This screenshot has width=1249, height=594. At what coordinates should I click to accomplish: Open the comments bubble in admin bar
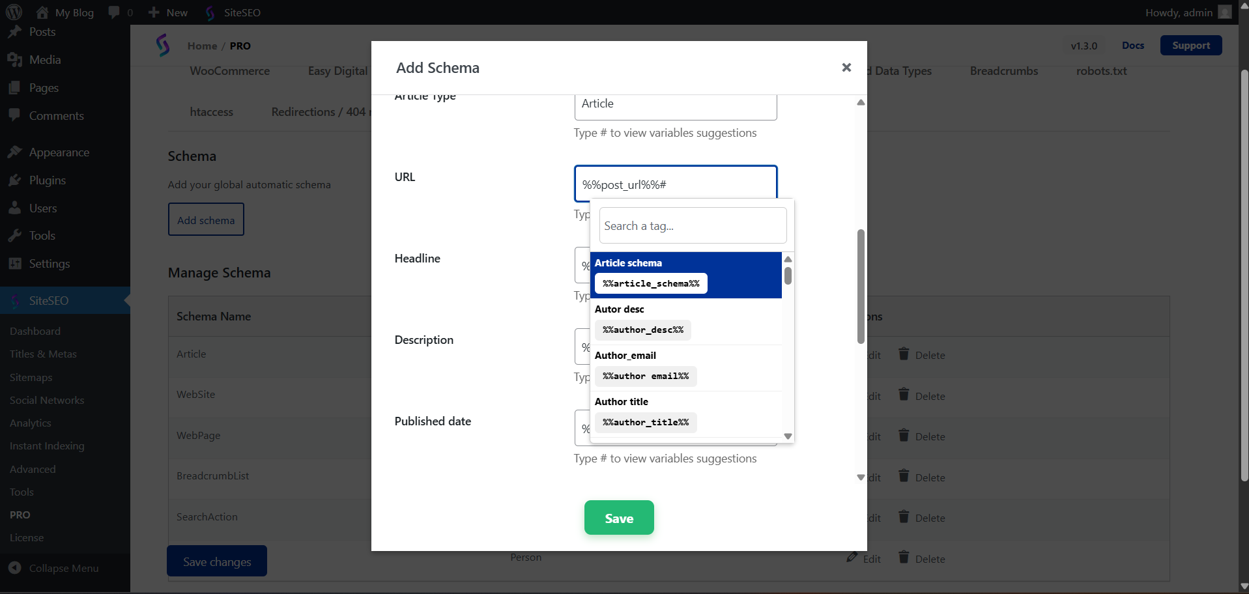[114, 12]
